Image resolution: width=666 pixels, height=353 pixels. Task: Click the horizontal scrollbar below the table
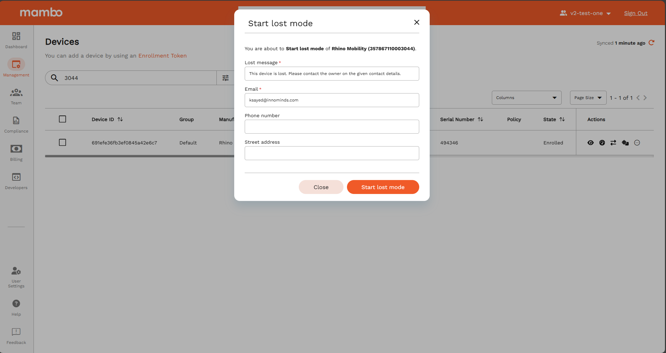point(140,156)
